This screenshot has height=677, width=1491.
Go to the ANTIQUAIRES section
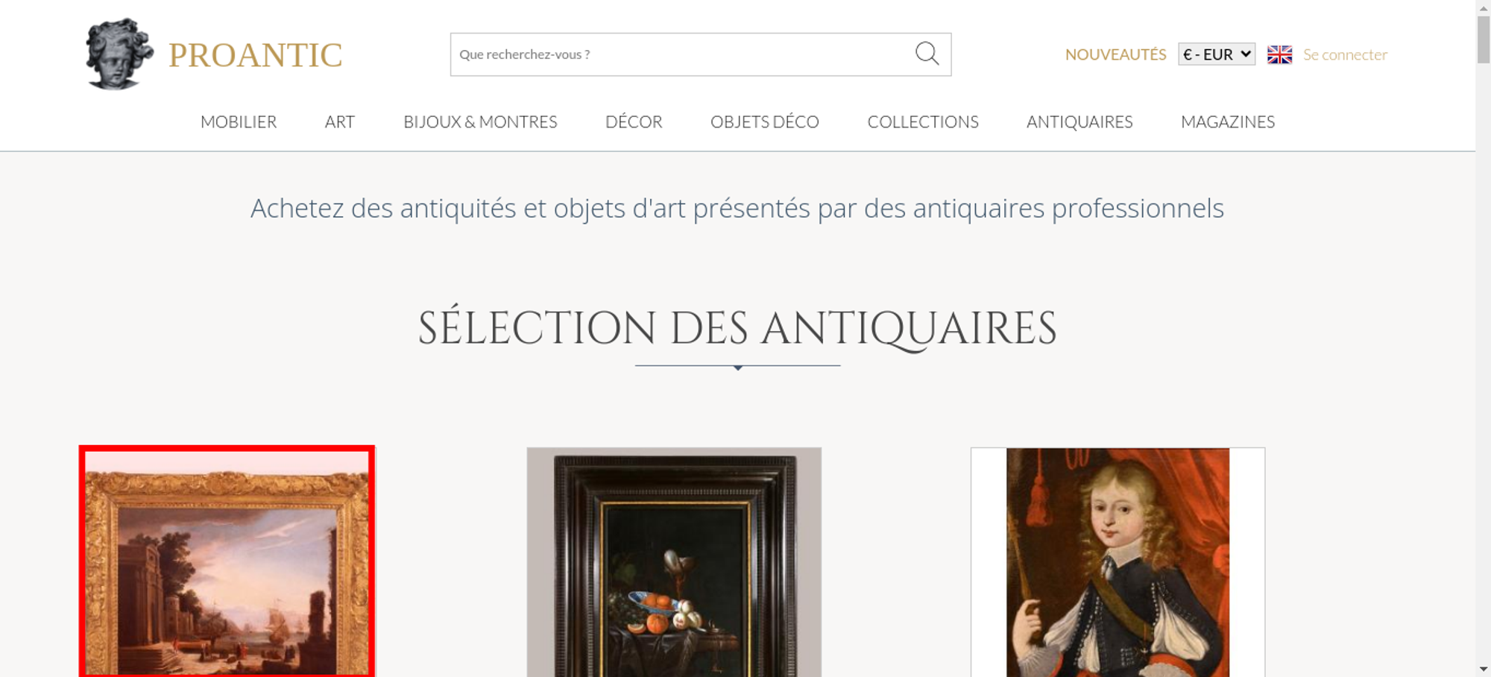(1079, 122)
